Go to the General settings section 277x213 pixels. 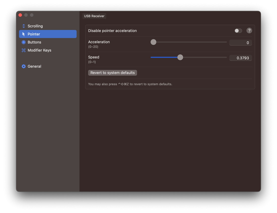pyautogui.click(x=34, y=66)
